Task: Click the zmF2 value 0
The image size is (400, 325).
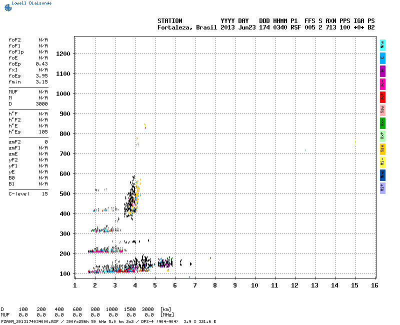Action: coord(46,142)
